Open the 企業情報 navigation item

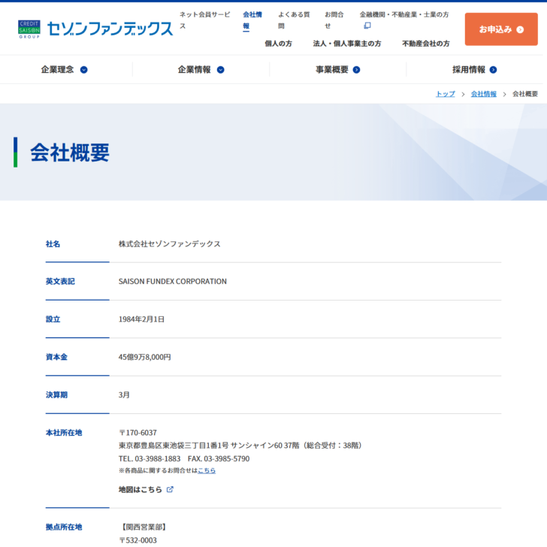point(201,70)
